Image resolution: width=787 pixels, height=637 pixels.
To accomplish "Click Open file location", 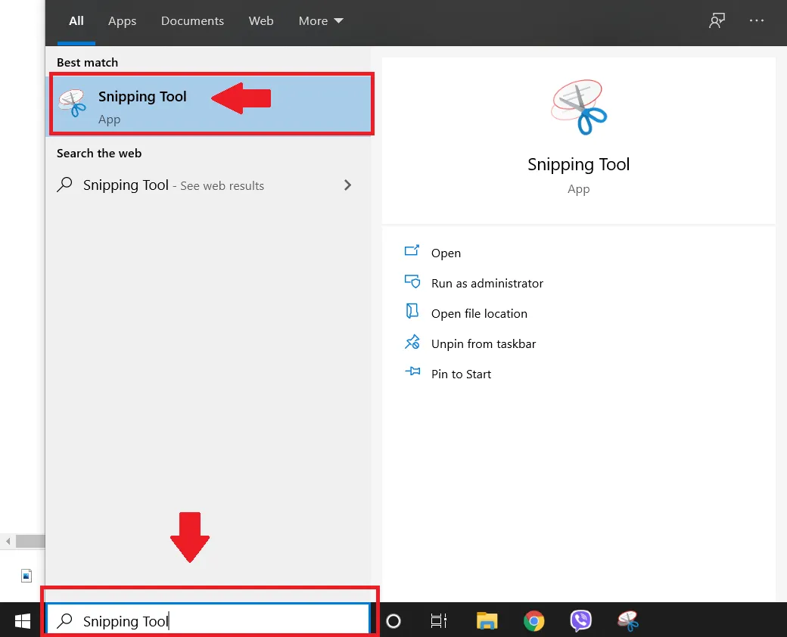I will point(478,313).
